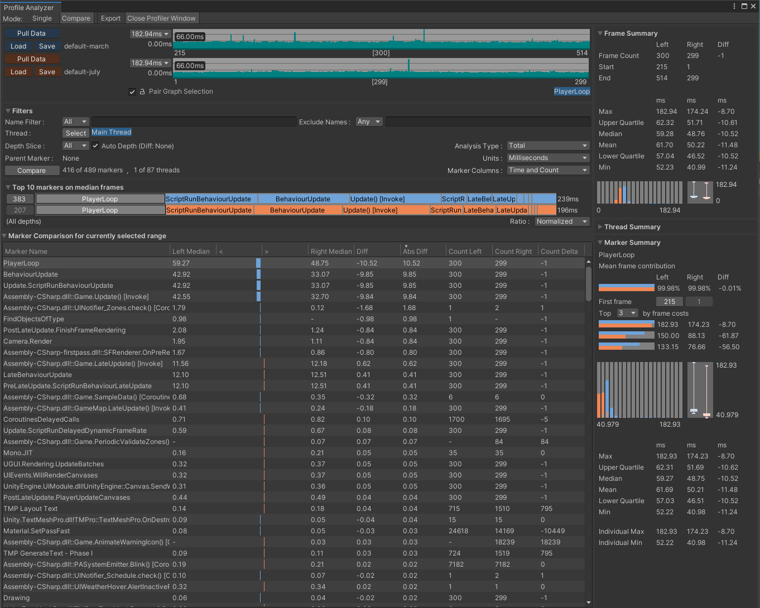
Task: Click top frame time graph default-march
Action: 382,39
